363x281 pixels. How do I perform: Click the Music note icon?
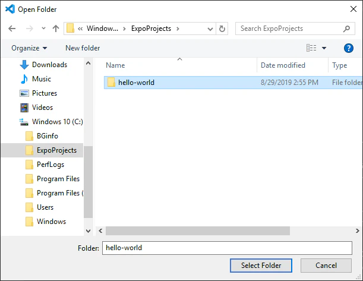(x=24, y=79)
